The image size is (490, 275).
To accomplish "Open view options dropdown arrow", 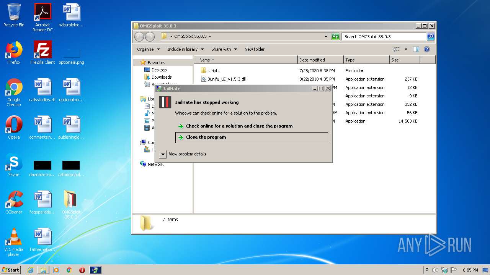I will pos(406,49).
